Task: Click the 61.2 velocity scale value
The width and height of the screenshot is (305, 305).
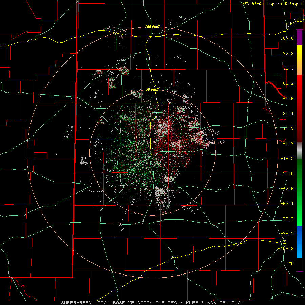Action: tap(288, 83)
